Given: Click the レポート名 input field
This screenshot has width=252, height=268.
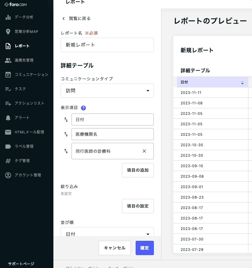Looking at the screenshot, I should [x=107, y=45].
